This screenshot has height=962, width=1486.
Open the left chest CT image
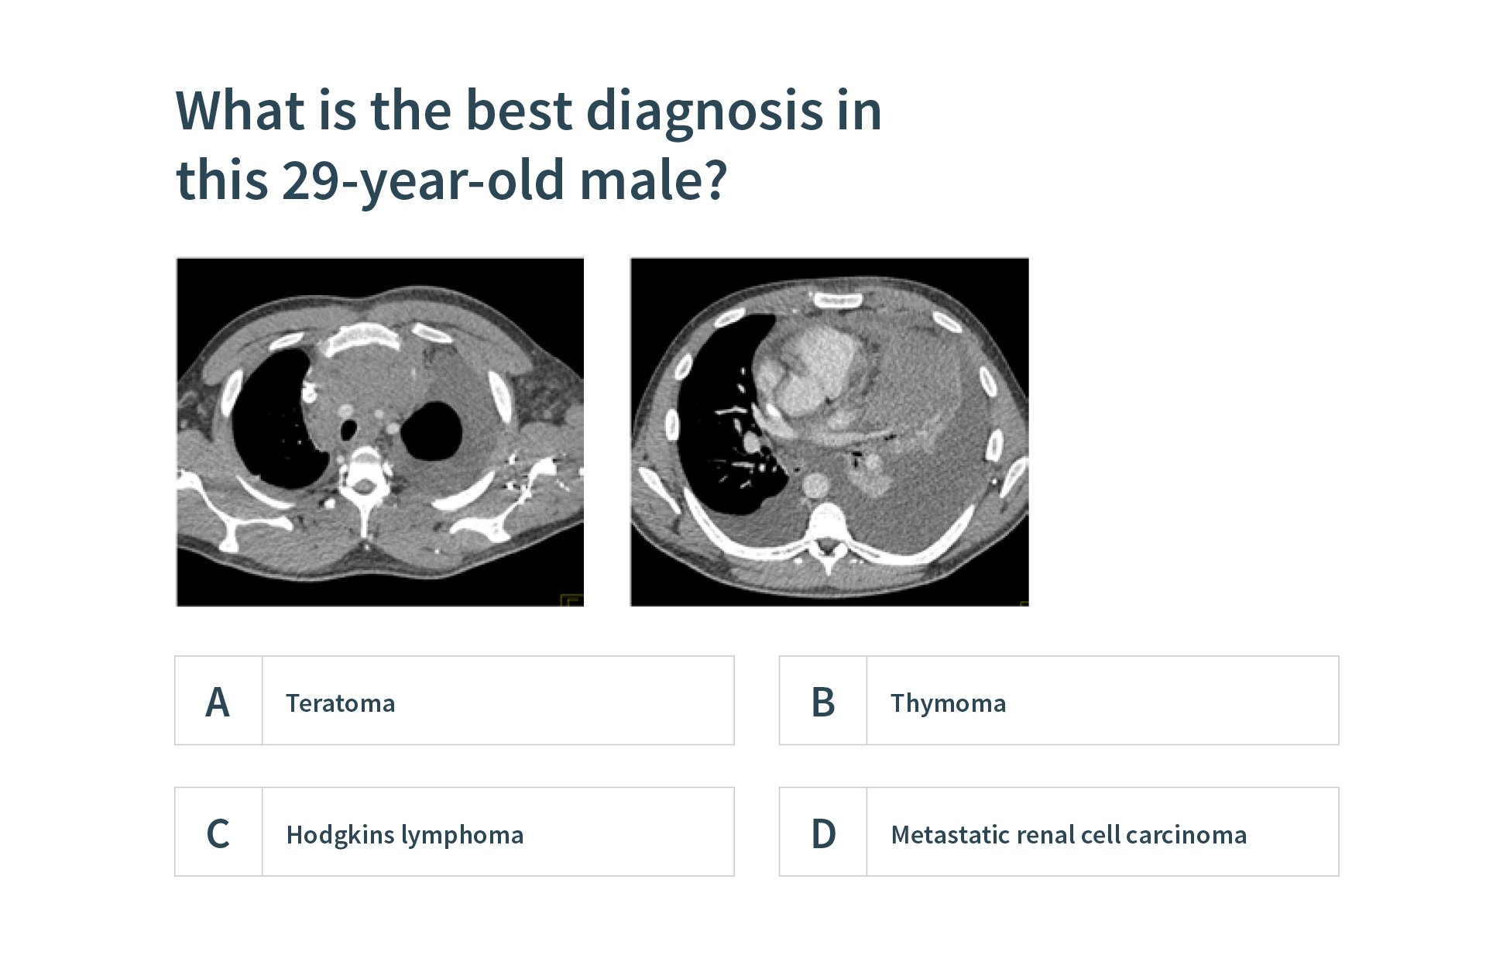coord(380,431)
